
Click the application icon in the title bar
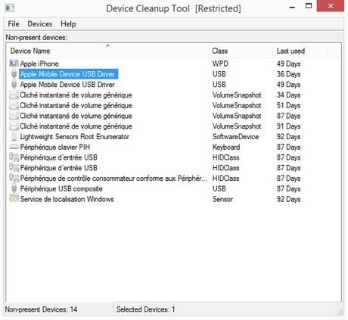click(10, 8)
